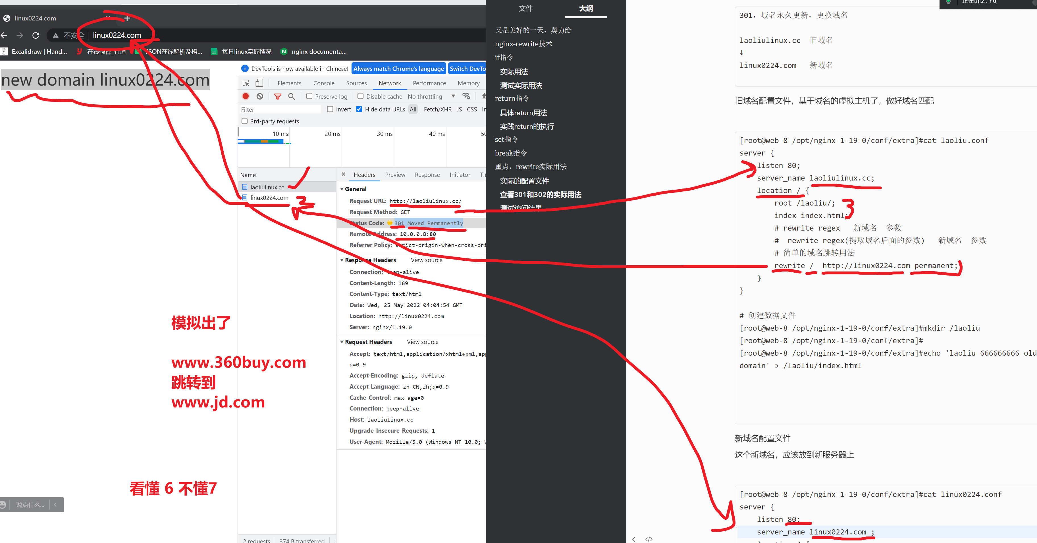Open network search magnifier icon
The height and width of the screenshot is (543, 1037).
tap(292, 96)
